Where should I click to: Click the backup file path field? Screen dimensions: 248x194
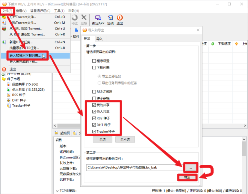point(136,168)
